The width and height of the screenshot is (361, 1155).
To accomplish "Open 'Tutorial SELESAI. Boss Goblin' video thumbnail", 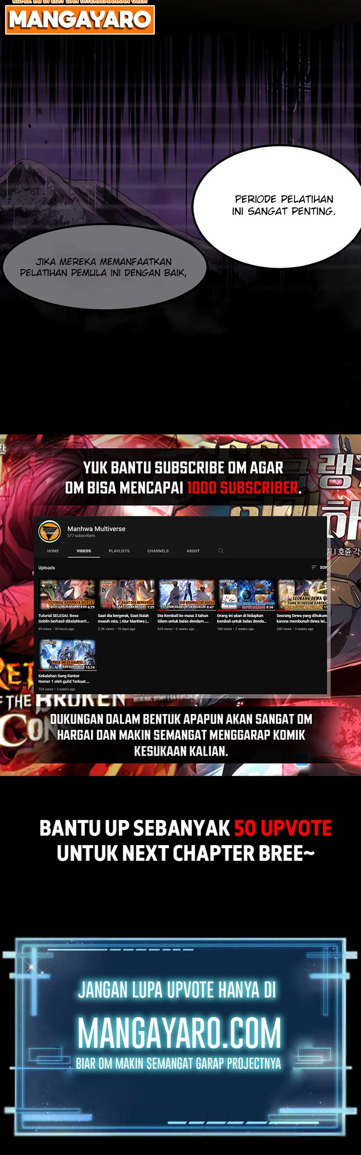I will pyautogui.click(x=67, y=595).
